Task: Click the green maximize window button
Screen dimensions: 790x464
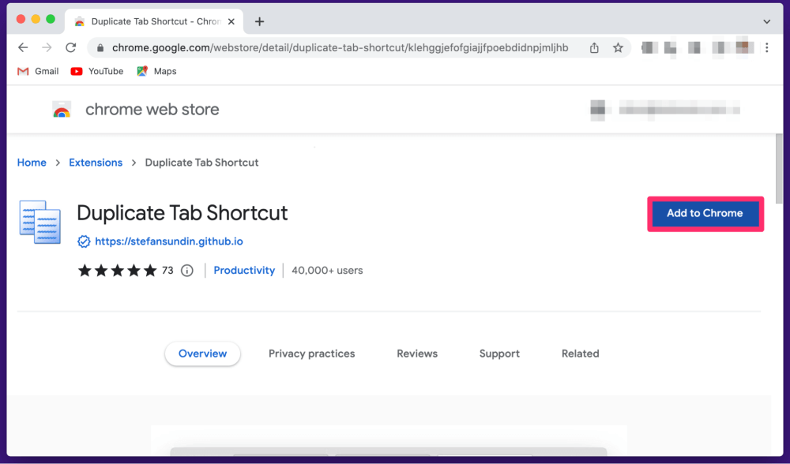Action: click(51, 19)
